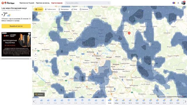Select the 15:00 timeline slot
Image resolution: width=187 pixels, height=105 pixels.
tap(123, 101)
